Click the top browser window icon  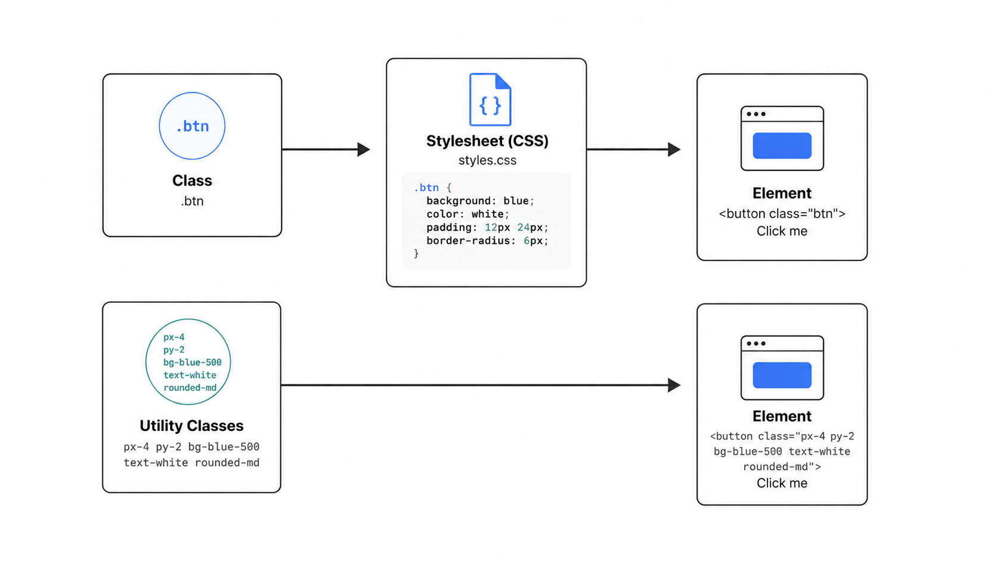coord(782,138)
